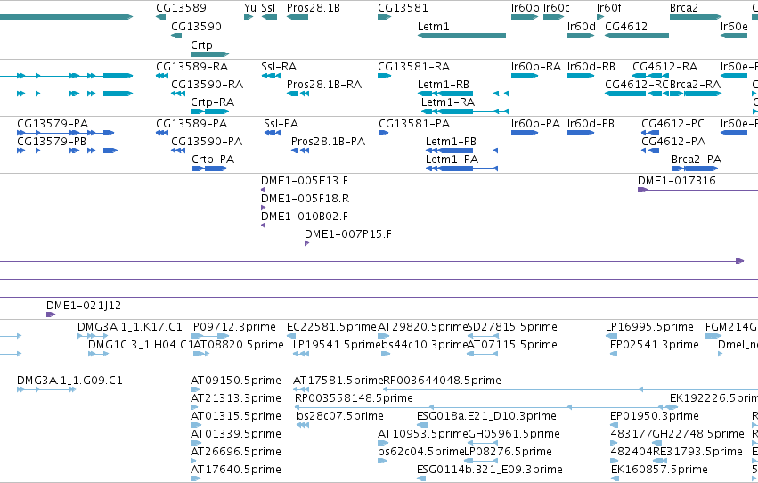Screen dimensions: 758x483
Task: Click EST DMG3A.1_1.K17.C1
Action: click(x=93, y=336)
